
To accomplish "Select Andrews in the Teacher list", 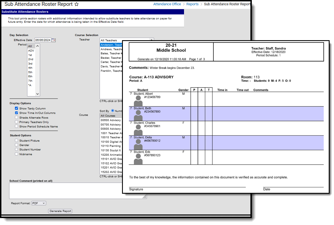I will tap(111, 49).
